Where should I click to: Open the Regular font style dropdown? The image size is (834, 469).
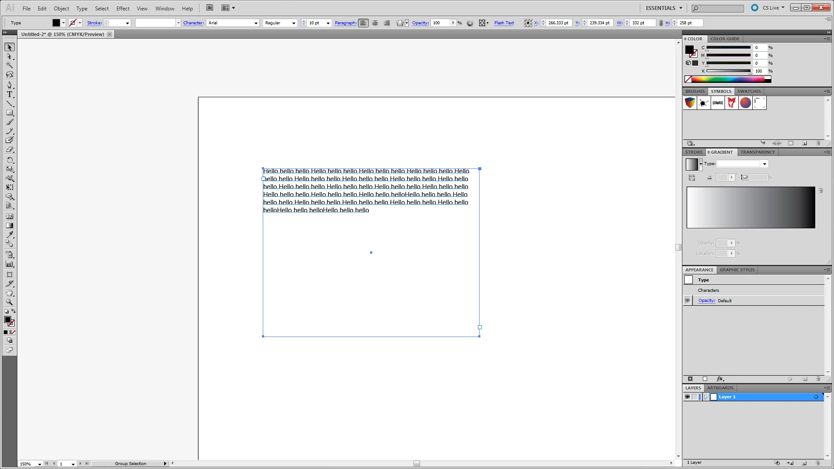tap(294, 23)
